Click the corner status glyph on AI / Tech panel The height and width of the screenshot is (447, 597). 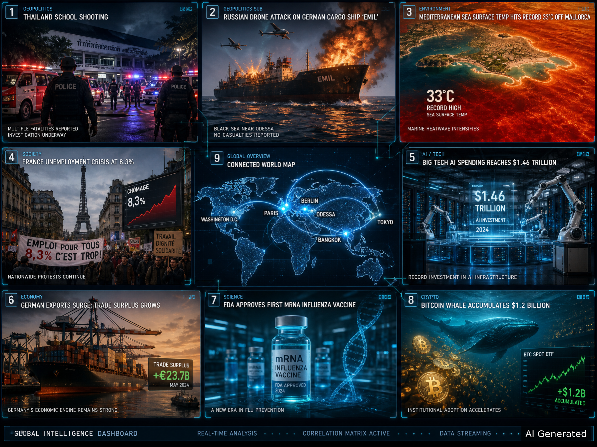click(x=583, y=154)
